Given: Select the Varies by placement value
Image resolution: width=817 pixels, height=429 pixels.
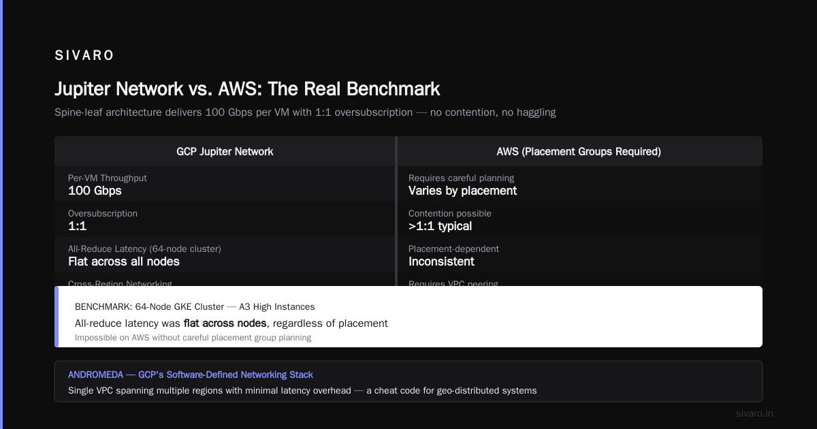Looking at the screenshot, I should point(462,191).
